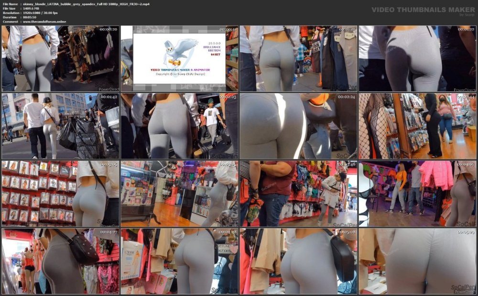Select the thumbnail stamped 00:04:48
This screenshot has width=478, height=296.
179,262
